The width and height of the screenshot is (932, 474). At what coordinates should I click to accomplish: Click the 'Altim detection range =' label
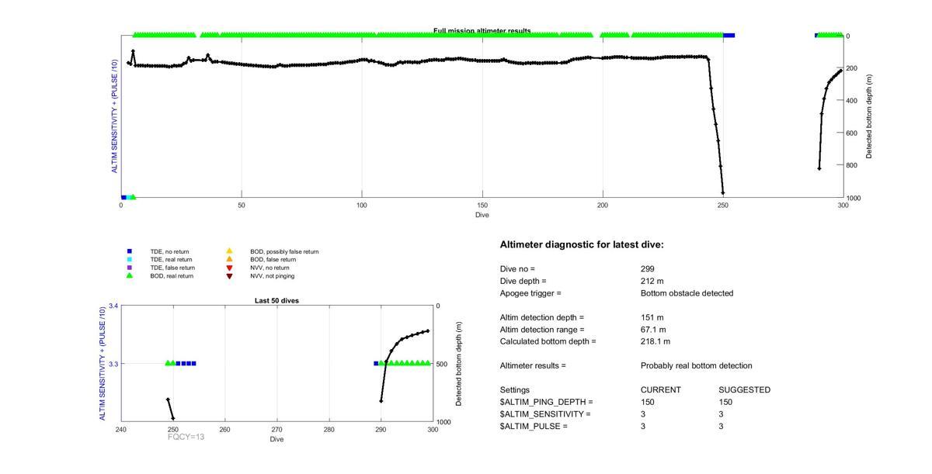coord(544,330)
